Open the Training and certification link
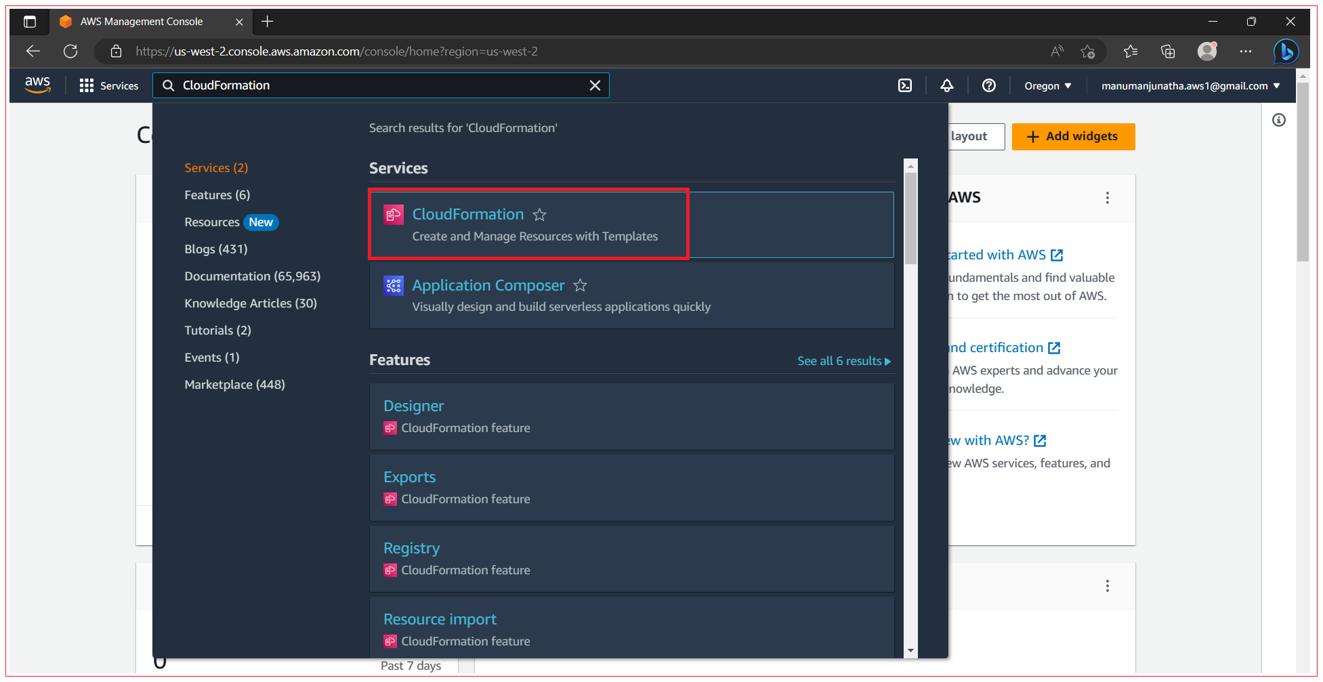Image resolution: width=1323 pixels, height=682 pixels. (1004, 347)
